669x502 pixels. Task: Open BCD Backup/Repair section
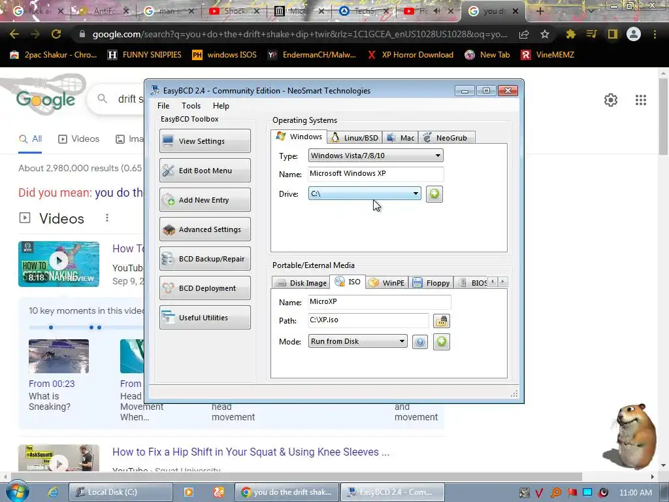[x=204, y=259]
